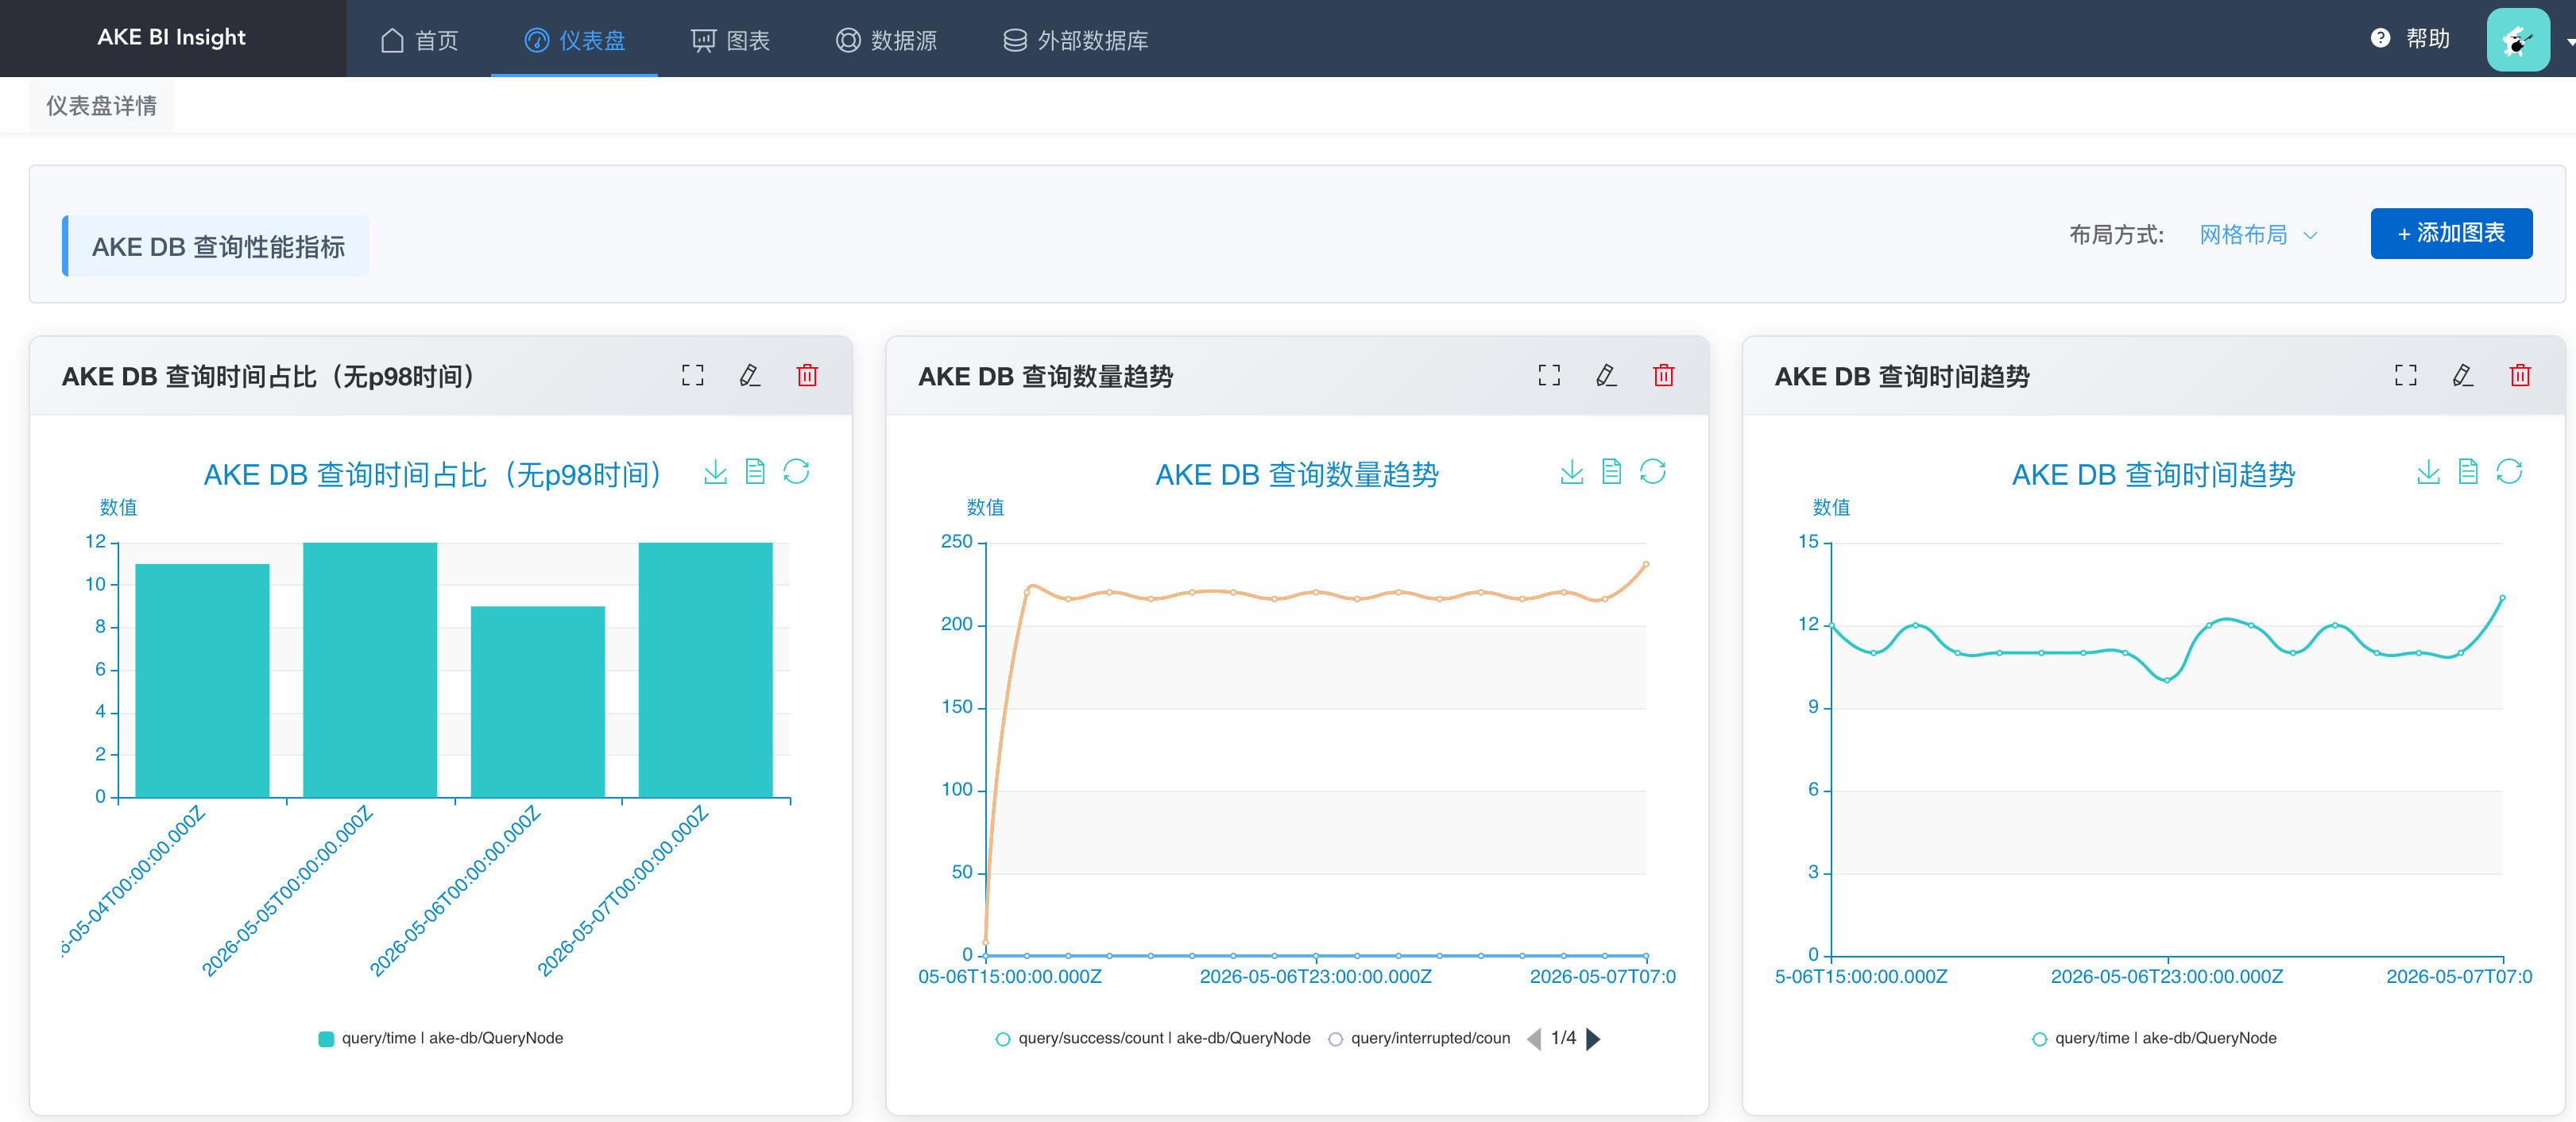This screenshot has width=2576, height=1122.
Task: Click the 查询时间趋势 chart inner title
Action: [2153, 474]
